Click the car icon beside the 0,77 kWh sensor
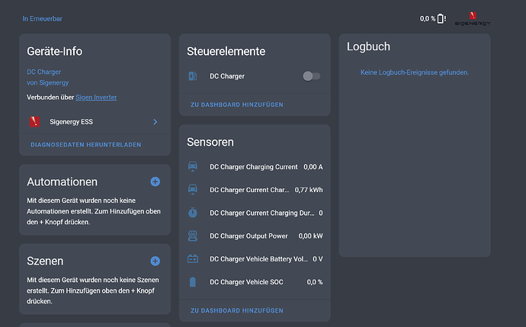526x327 pixels. coord(193,190)
